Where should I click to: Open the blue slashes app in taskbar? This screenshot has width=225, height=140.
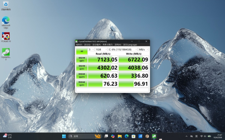click(140, 136)
